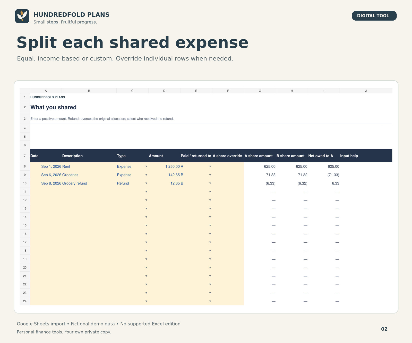The height and width of the screenshot is (343, 412).
Task: Select row 8 header number
Action: (25, 166)
